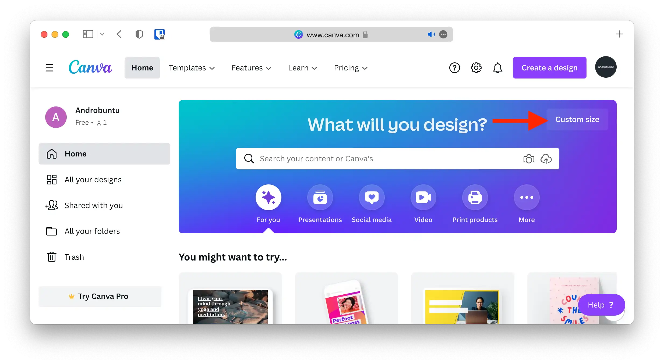Click the Custom size button
664x364 pixels.
point(577,119)
